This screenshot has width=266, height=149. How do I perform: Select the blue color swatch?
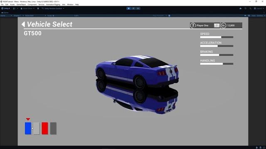tap(28, 128)
